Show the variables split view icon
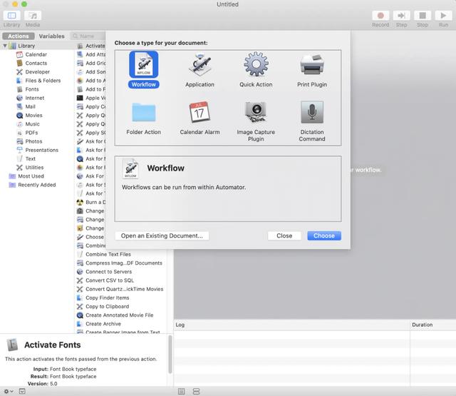The width and height of the screenshot is (456, 396). tap(197, 391)
